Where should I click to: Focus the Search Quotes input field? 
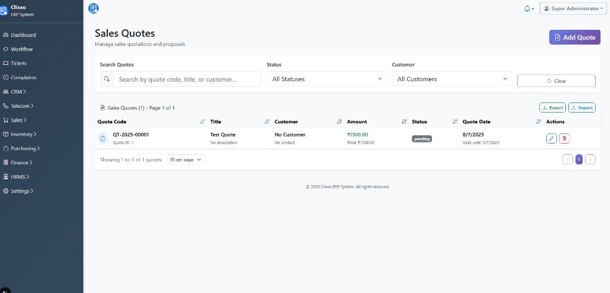click(187, 79)
